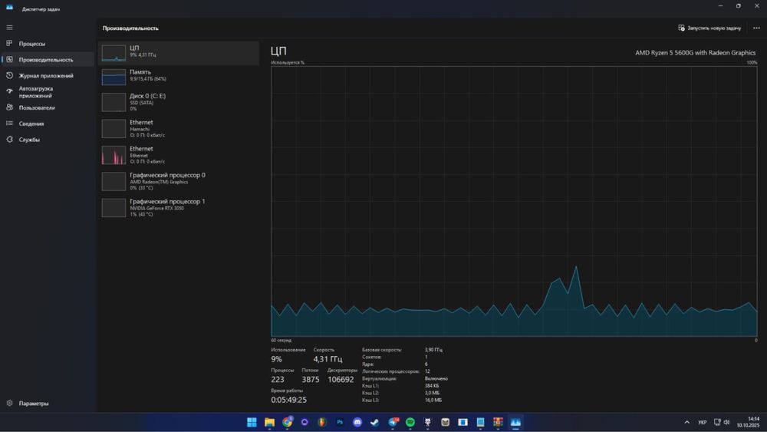Click Запустить новую задачу button
This screenshot has height=432, width=767.
[x=709, y=28]
